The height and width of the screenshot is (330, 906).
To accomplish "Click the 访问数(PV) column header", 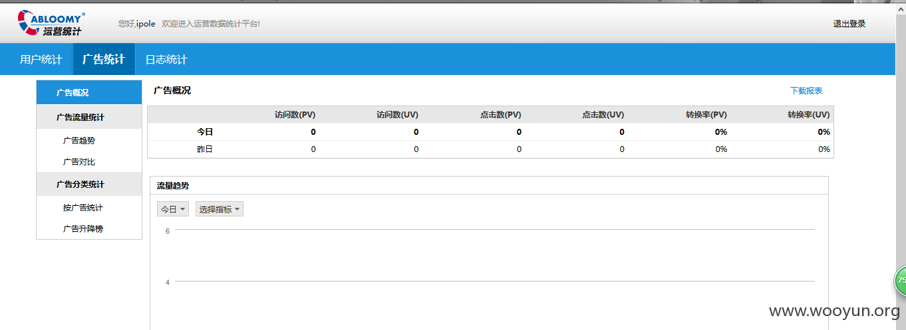I will tap(295, 115).
